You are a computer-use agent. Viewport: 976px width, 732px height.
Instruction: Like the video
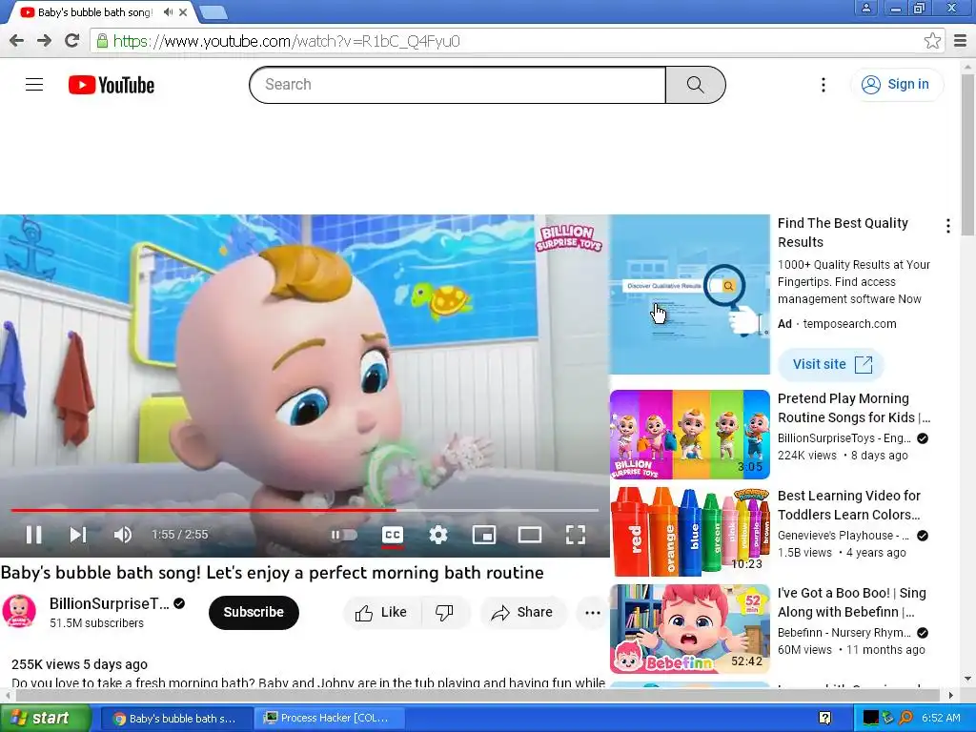click(x=381, y=613)
